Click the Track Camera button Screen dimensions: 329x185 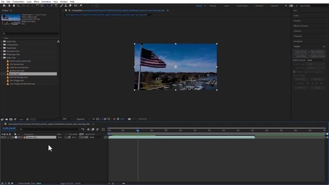coord(301,51)
